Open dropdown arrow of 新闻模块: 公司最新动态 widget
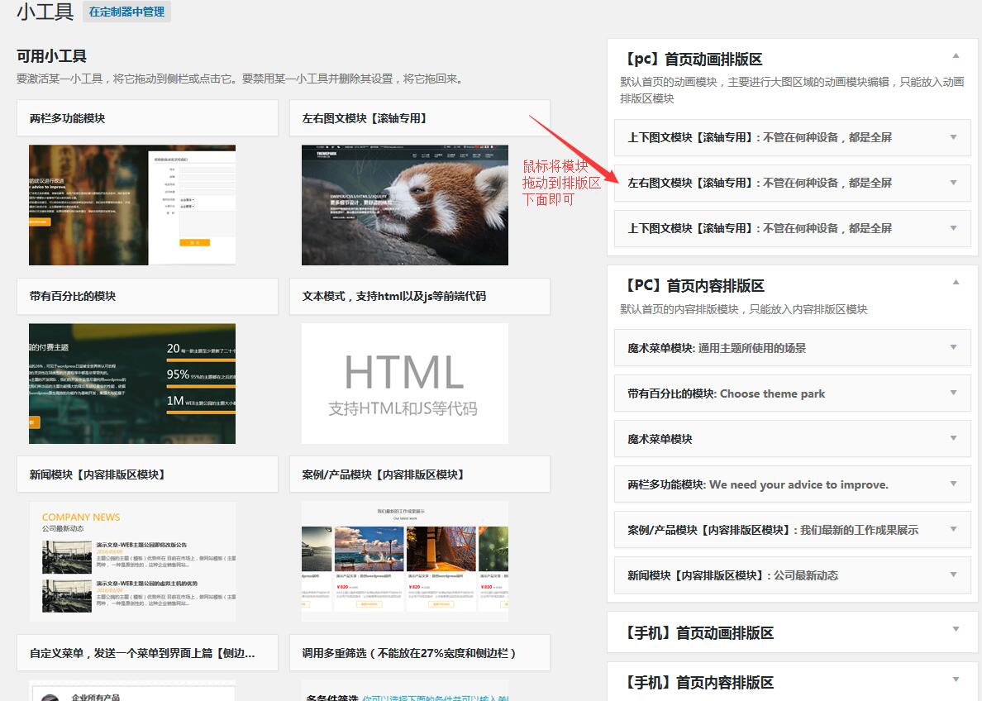The height and width of the screenshot is (701, 982). (953, 575)
